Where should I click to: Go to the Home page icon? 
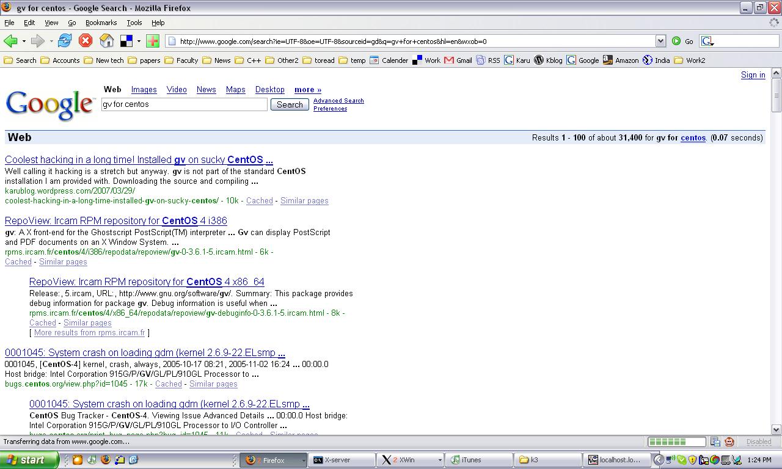[x=107, y=41]
